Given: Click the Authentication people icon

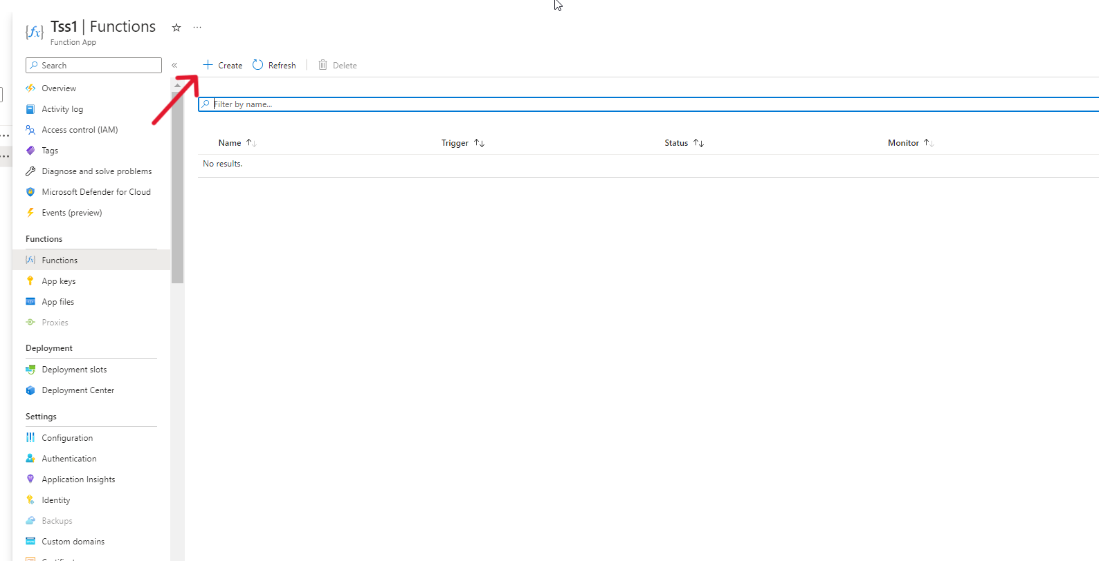Looking at the screenshot, I should [30, 459].
